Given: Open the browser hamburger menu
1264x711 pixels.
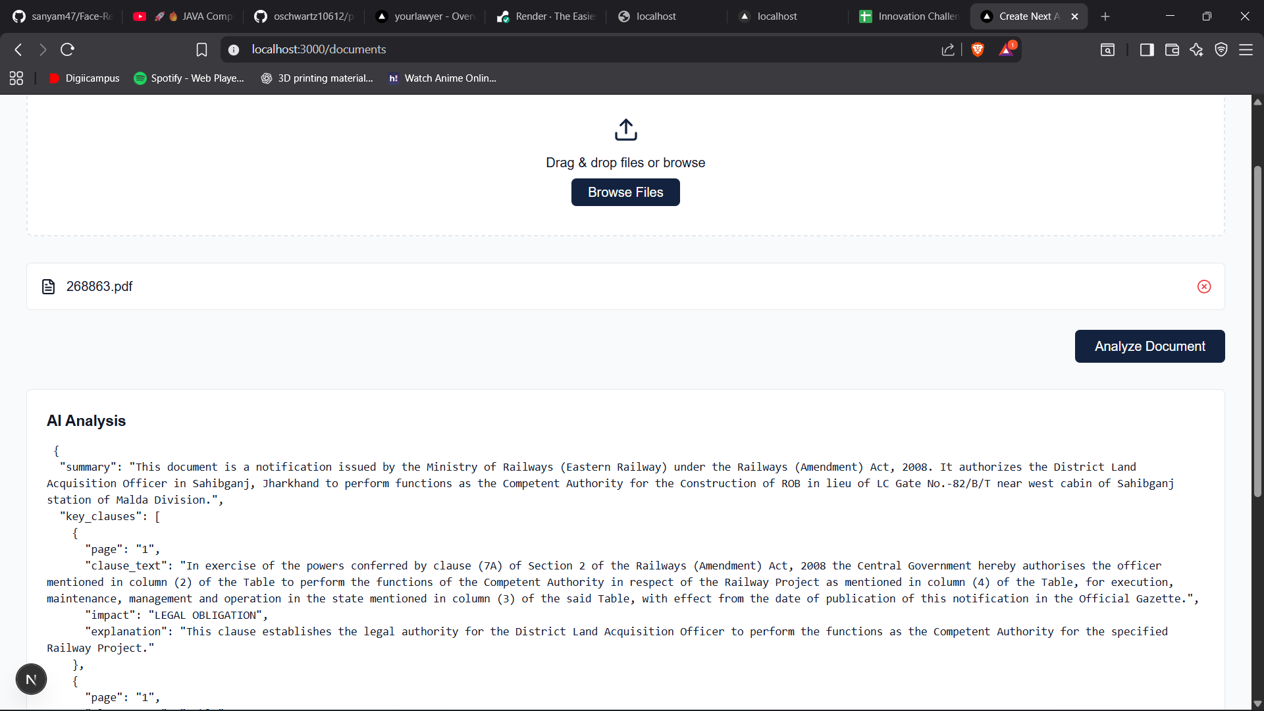Looking at the screenshot, I should click(1246, 49).
